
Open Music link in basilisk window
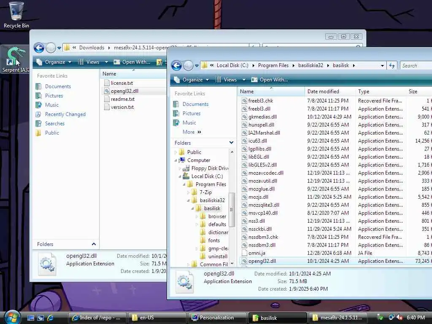coord(189,123)
